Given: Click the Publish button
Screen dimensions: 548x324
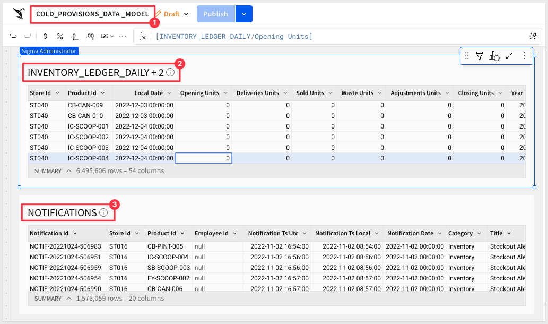Looking at the screenshot, I should pyautogui.click(x=215, y=14).
